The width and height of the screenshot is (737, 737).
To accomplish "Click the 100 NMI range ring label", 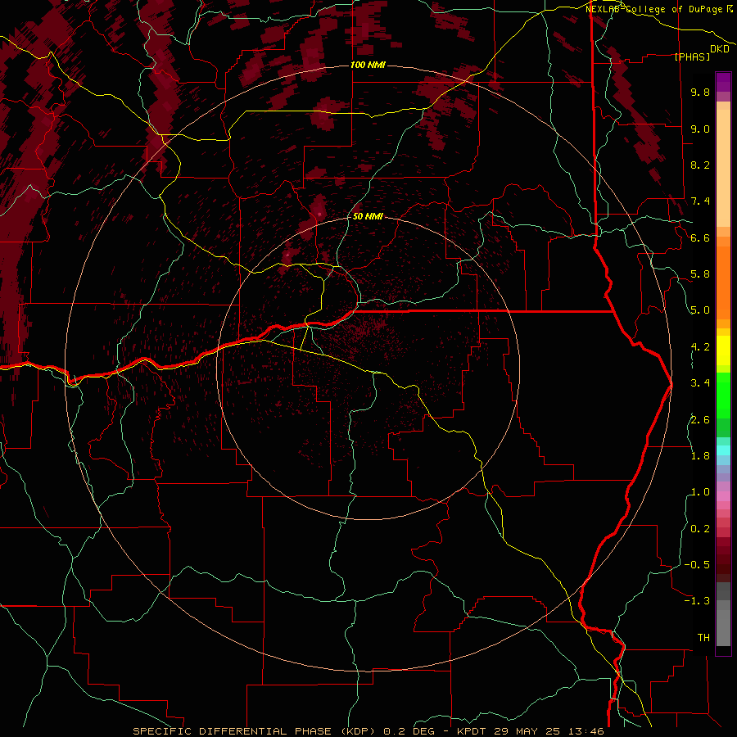I will [368, 65].
